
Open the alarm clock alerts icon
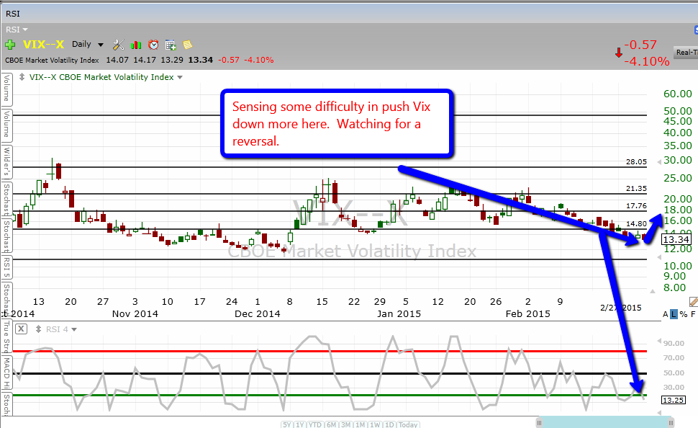(153, 45)
